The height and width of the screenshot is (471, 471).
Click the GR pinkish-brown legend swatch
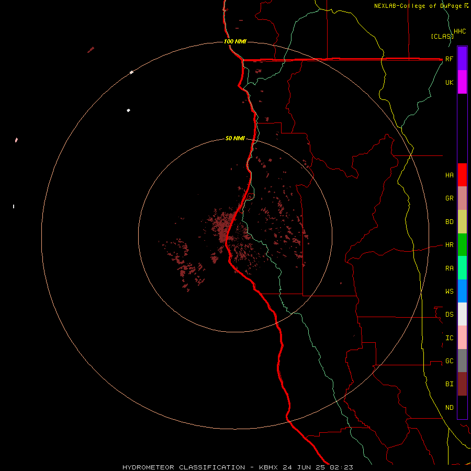click(462, 198)
